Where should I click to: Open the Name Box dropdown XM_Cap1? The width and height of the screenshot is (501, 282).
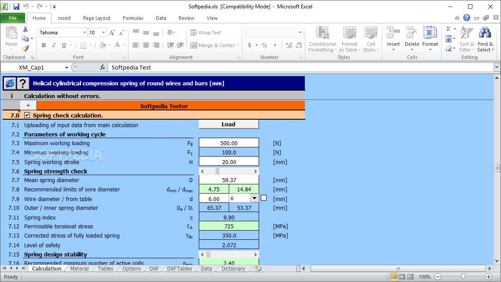pos(66,67)
